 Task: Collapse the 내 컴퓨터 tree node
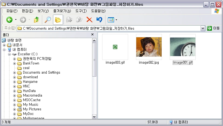4,50
